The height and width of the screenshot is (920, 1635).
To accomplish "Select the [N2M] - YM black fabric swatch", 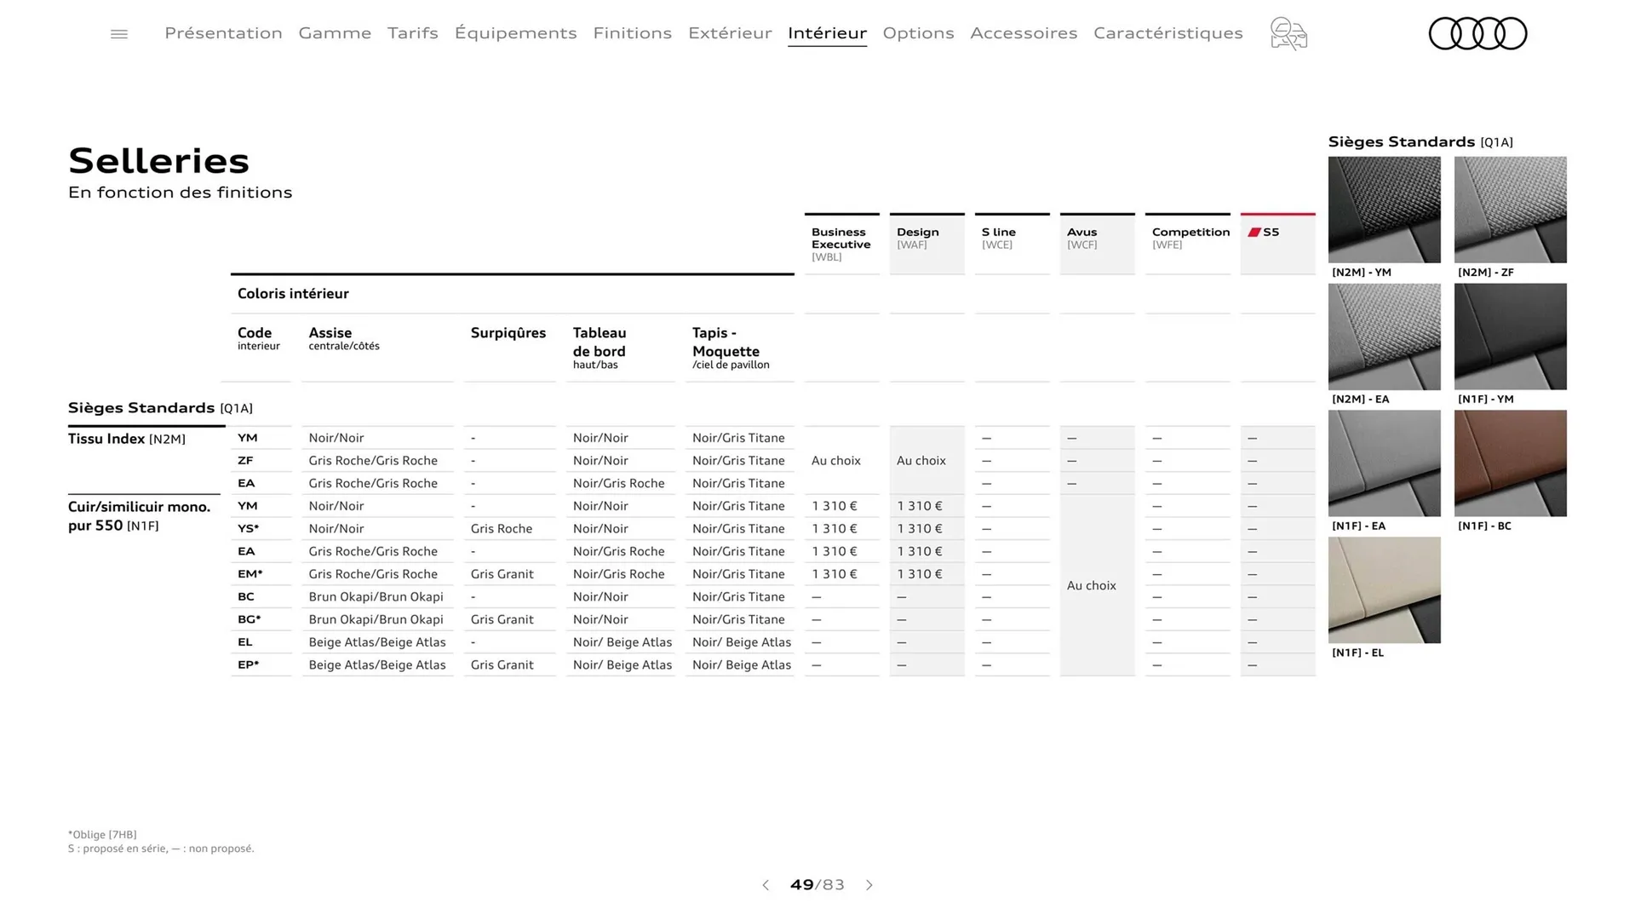I will pos(1385,210).
